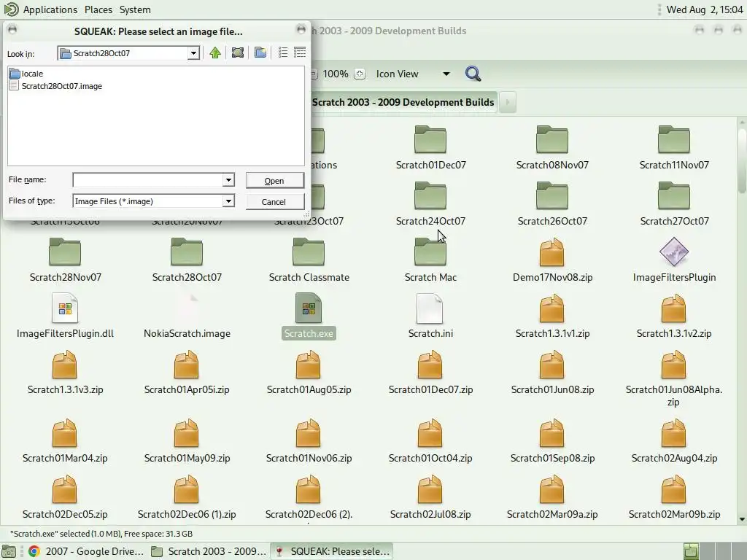The image size is (747, 560).
Task: Select the ImageFiltersPlugin.dll file
Action: coord(65,316)
